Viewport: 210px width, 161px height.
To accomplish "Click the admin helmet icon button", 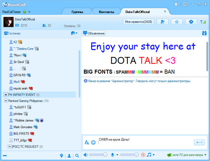I will coord(191,22).
